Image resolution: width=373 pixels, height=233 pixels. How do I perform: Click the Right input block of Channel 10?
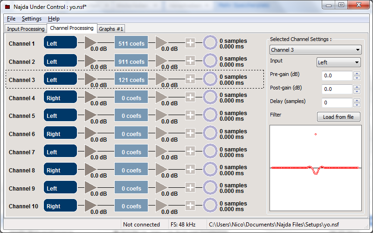[x=60, y=206]
